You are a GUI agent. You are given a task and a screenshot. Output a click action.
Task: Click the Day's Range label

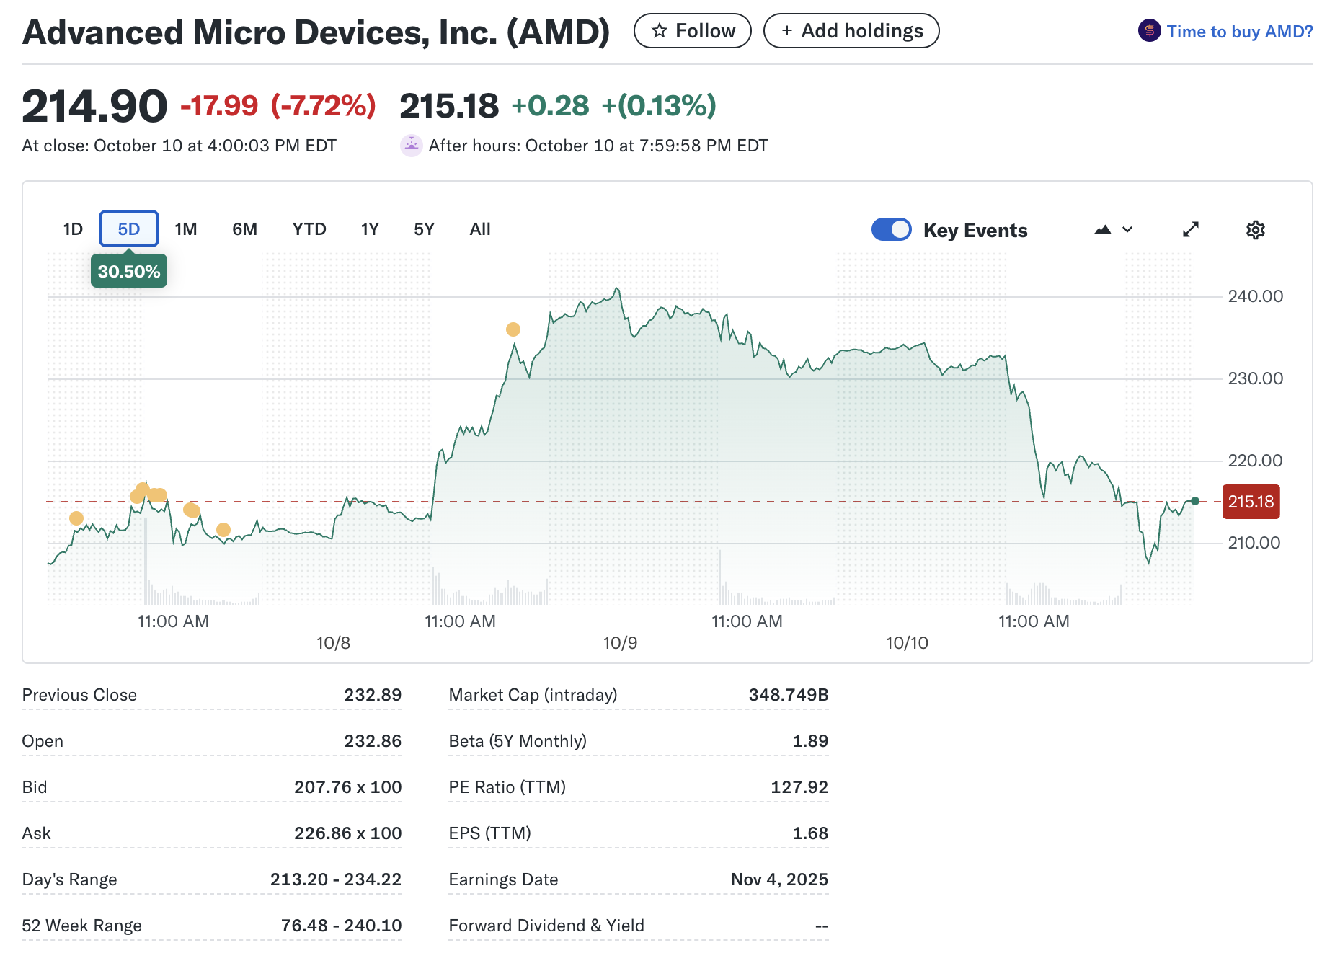click(70, 879)
